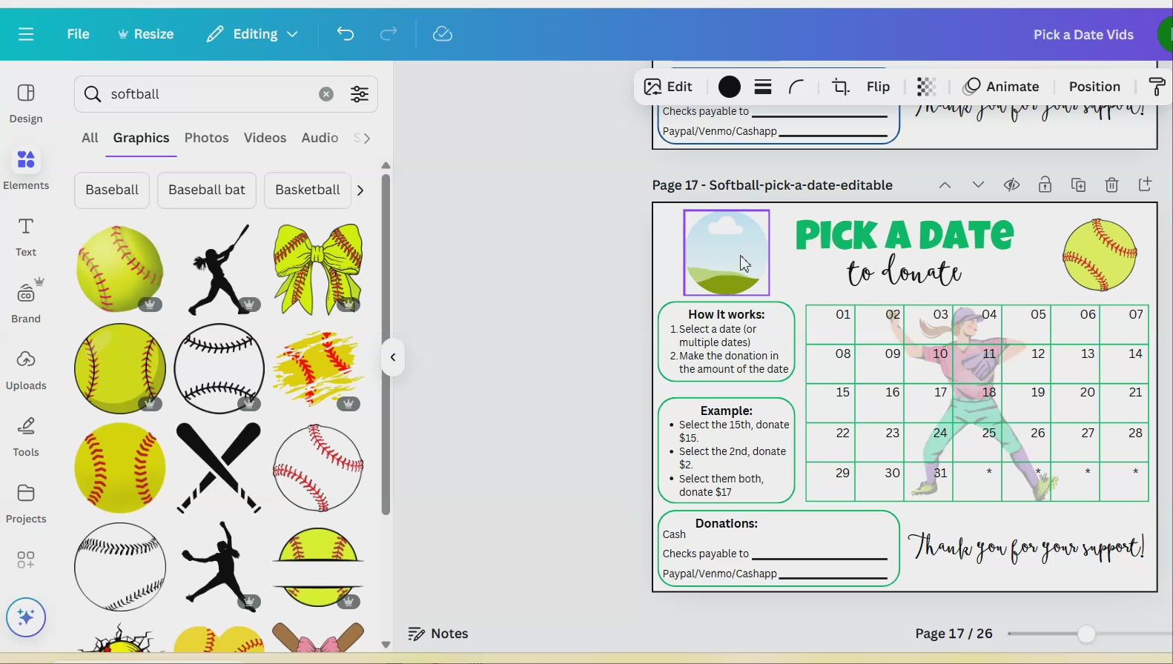Click the crop icon in toolbar
Screen dimensions: 1173x664
click(840, 87)
